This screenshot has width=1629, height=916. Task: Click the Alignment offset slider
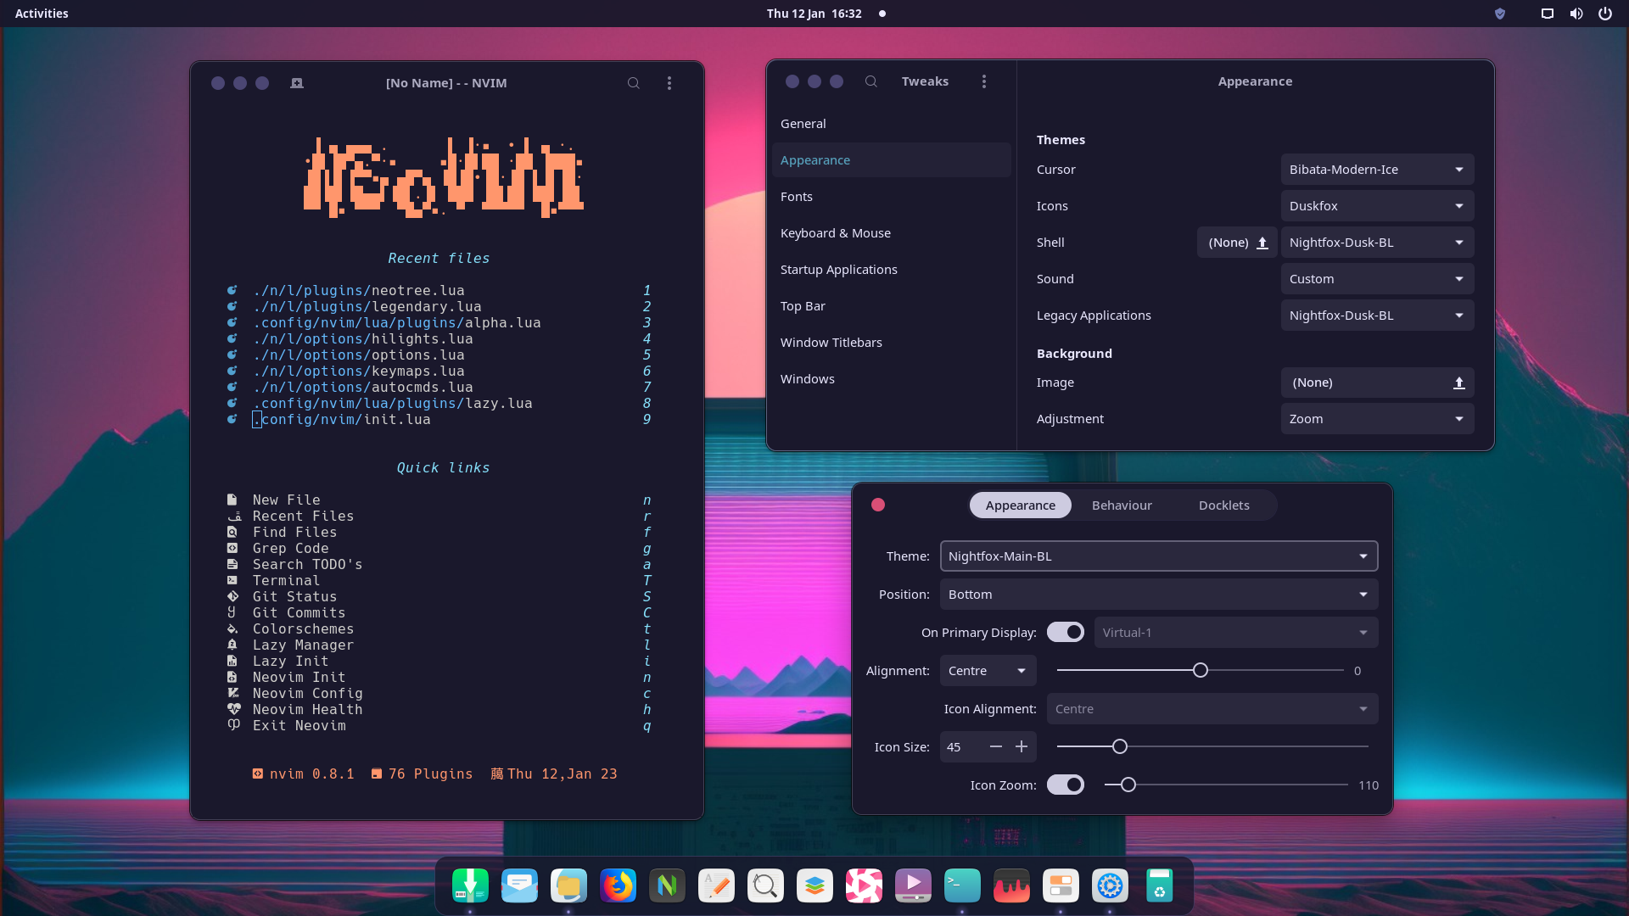pyautogui.click(x=1200, y=671)
